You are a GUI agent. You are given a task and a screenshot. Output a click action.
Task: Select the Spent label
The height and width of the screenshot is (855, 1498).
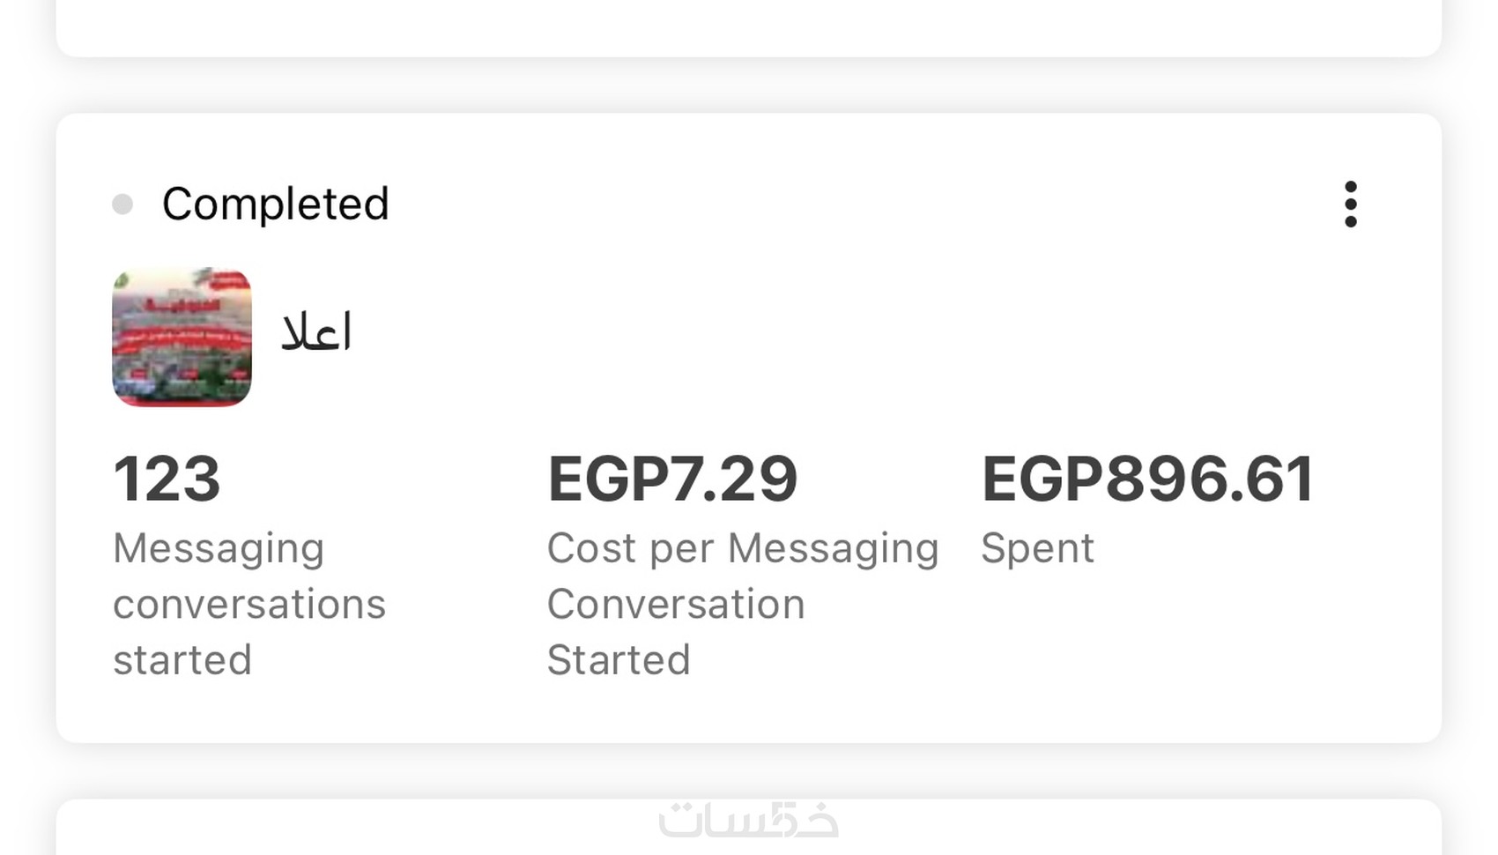[x=1037, y=548]
